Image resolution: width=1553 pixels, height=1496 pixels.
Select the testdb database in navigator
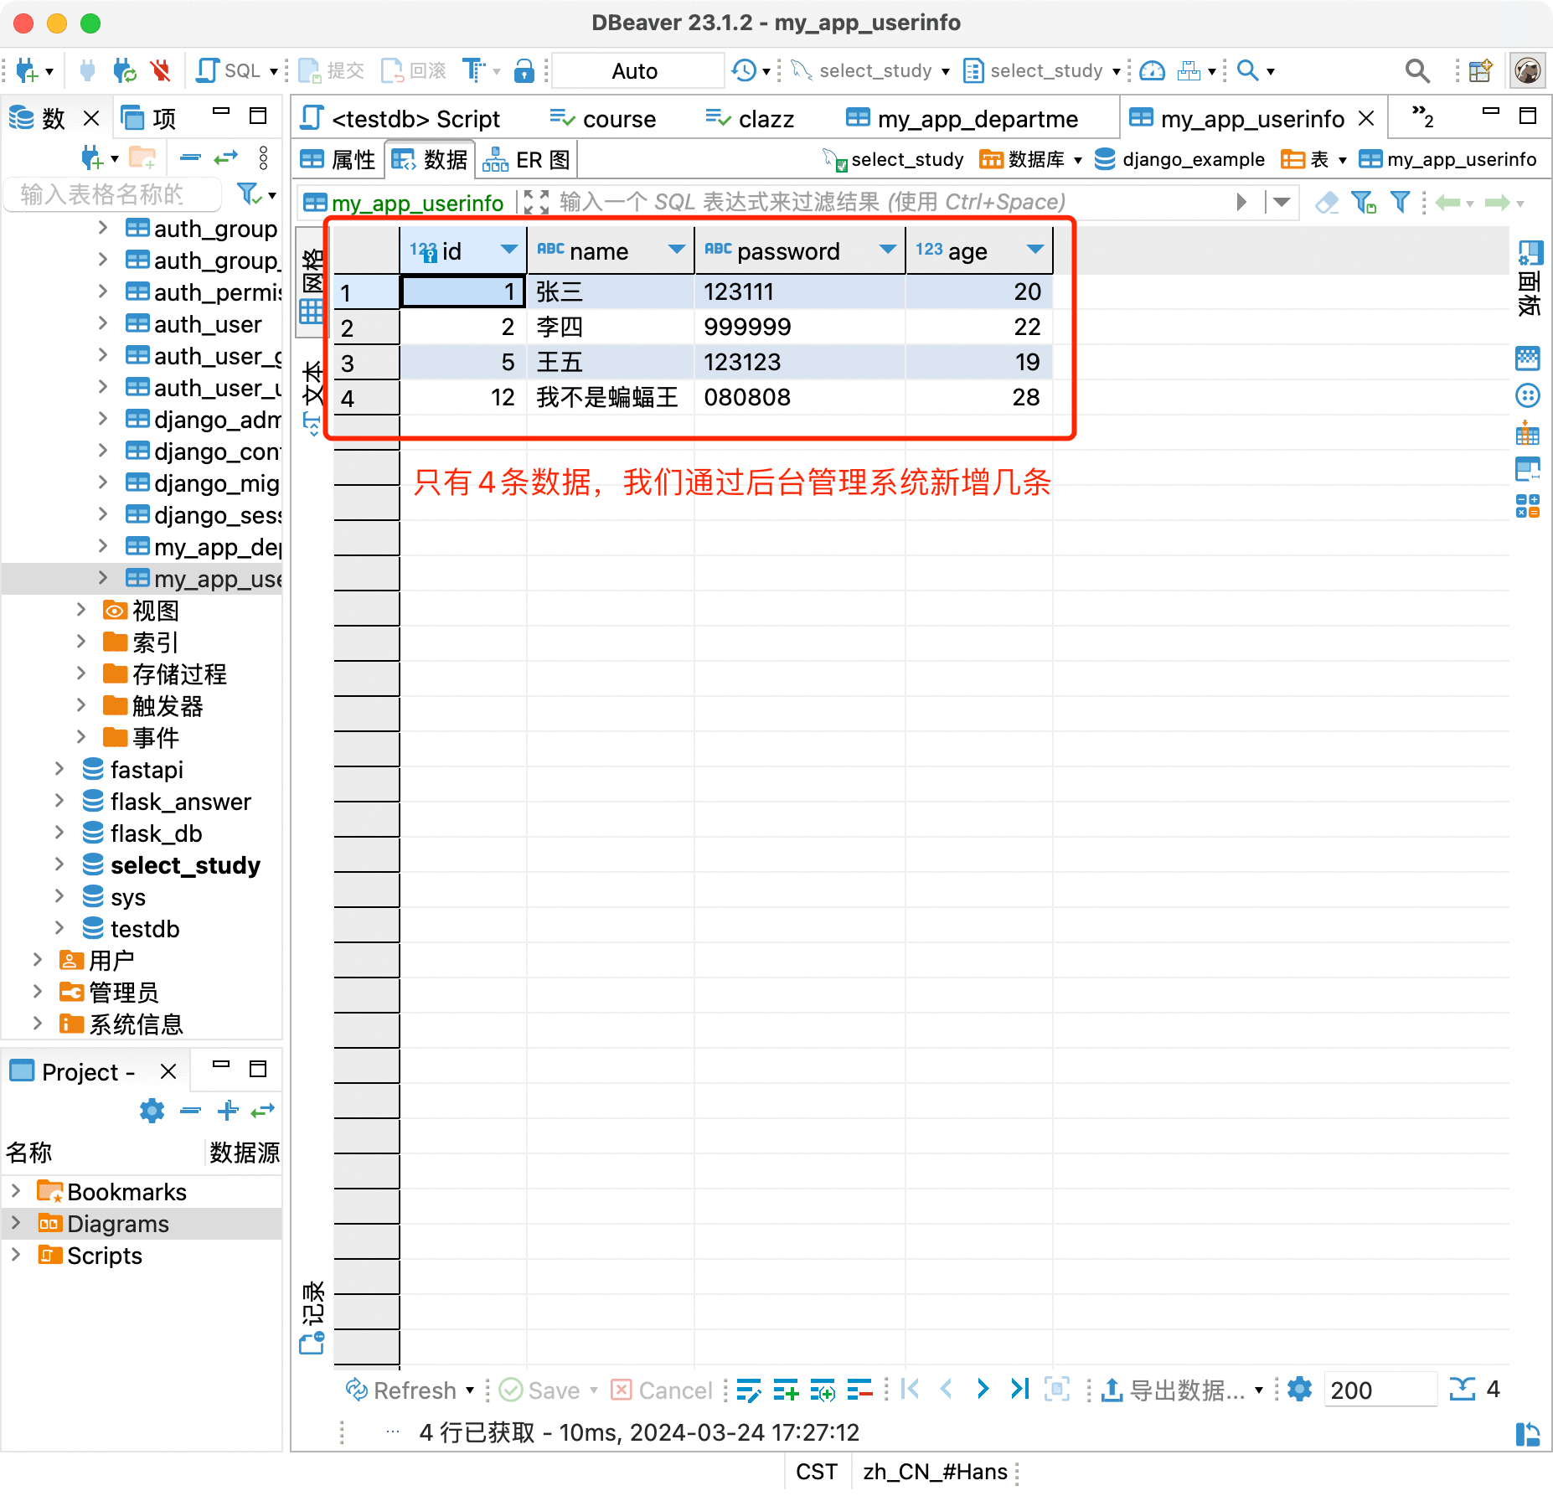144,928
